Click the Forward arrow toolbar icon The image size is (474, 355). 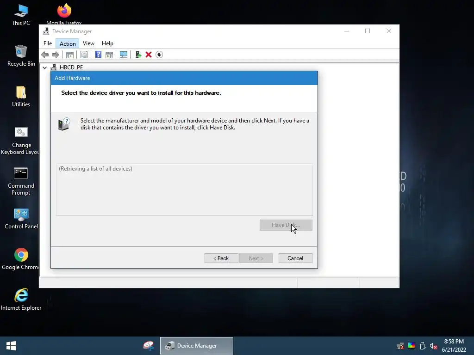(x=56, y=55)
